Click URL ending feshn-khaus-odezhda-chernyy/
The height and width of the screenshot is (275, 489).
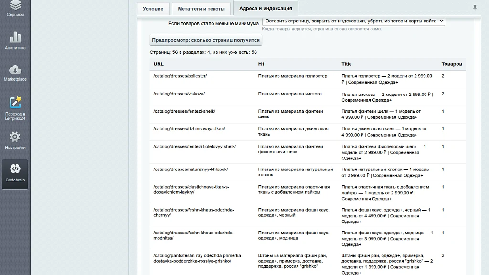194,212
